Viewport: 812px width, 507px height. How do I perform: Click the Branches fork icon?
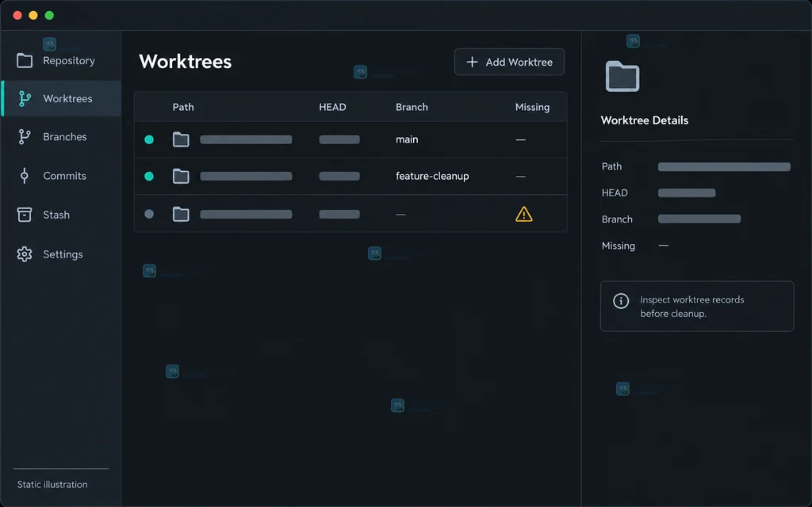pos(25,136)
